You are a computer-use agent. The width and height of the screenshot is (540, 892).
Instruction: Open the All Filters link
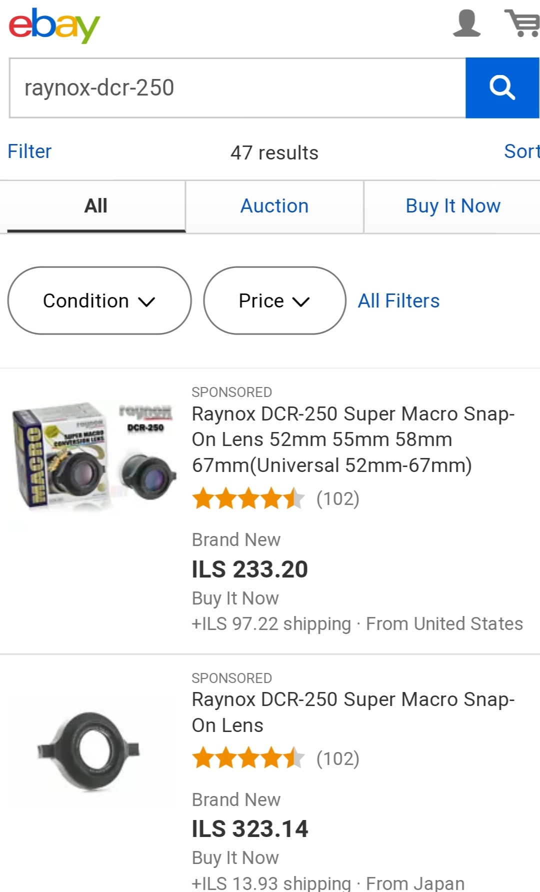point(398,301)
